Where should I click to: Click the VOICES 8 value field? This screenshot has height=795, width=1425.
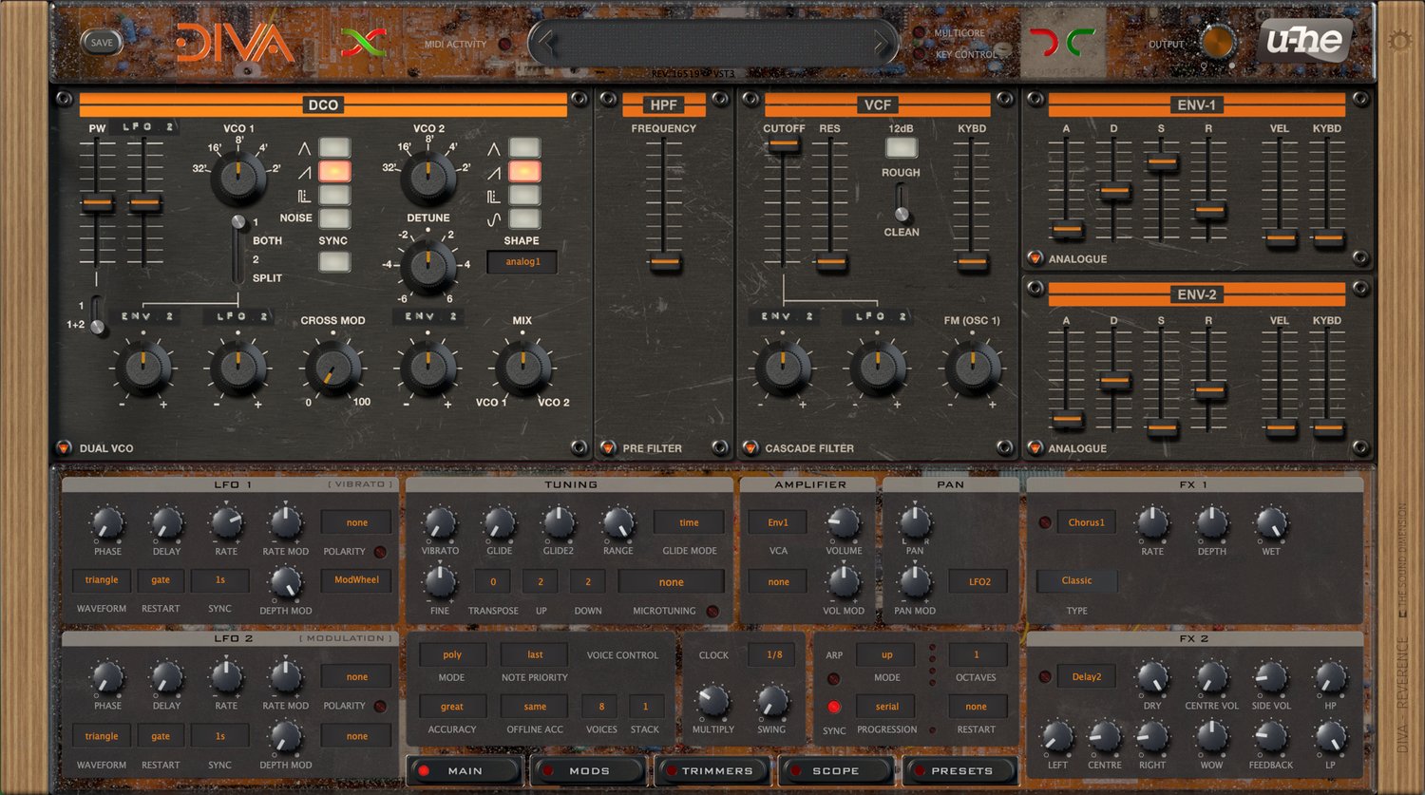pos(600,706)
